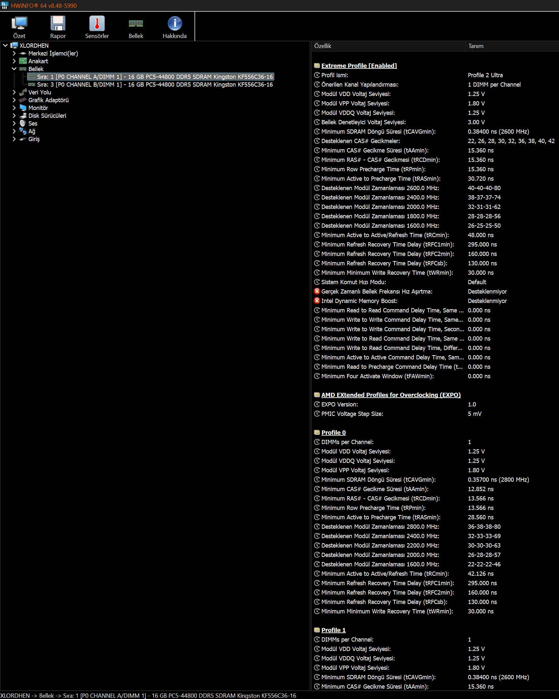Viewport: 559px width, 699px height.
Task: Click the Profile 1 heading
Action: [x=333, y=630]
